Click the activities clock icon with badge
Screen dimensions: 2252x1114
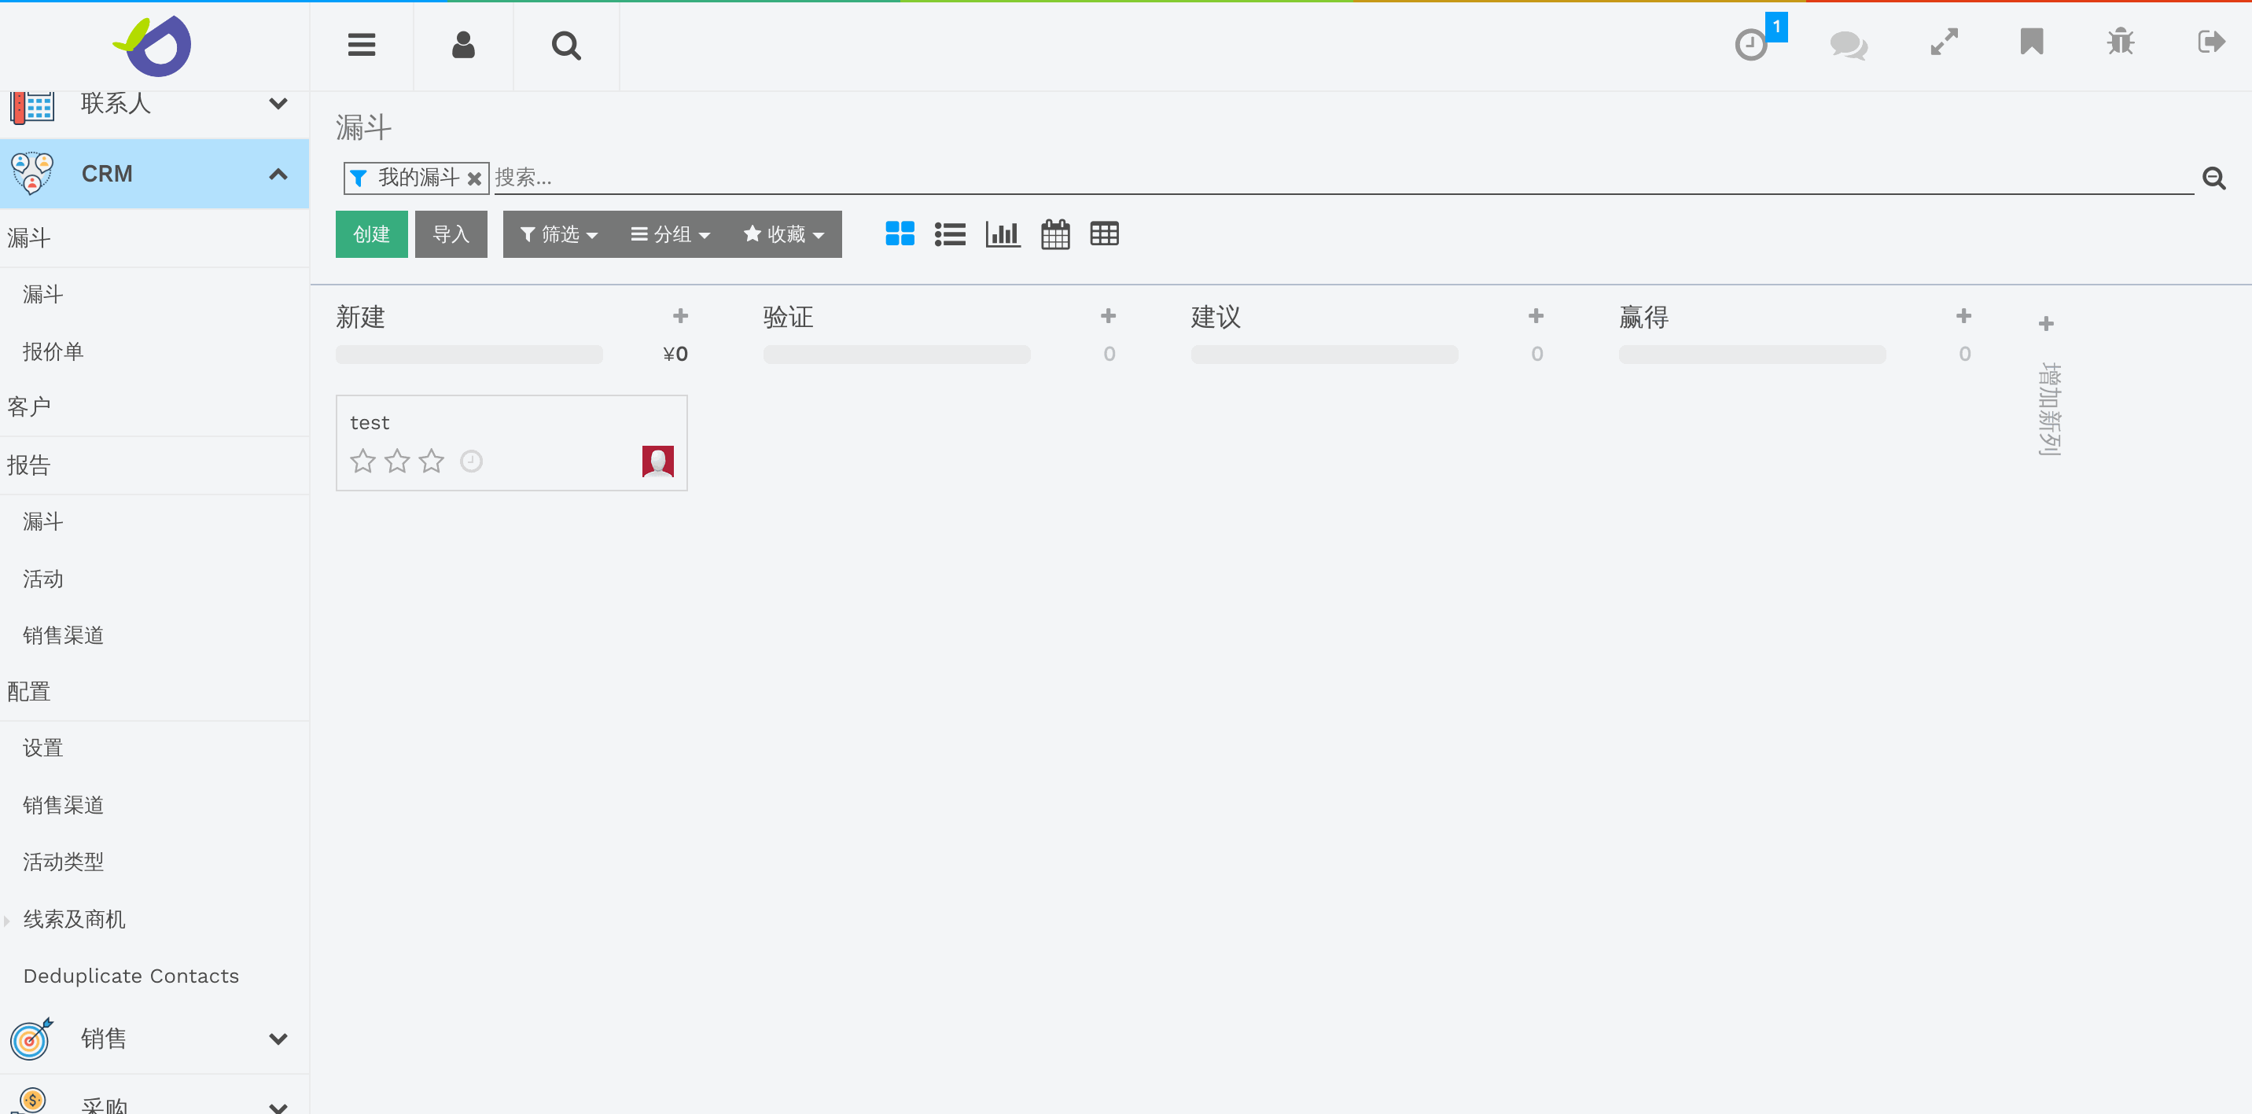tap(1751, 44)
